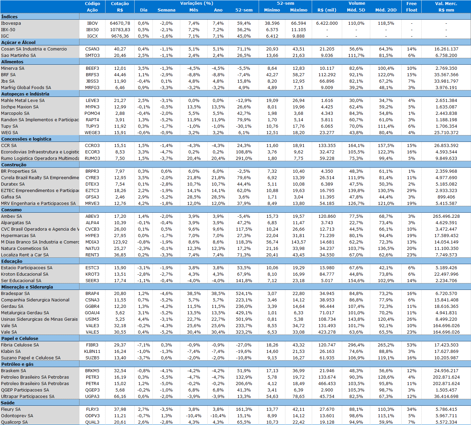Click ticker UGPA3 for Ultrapar
471x425 pixels.
92,397
